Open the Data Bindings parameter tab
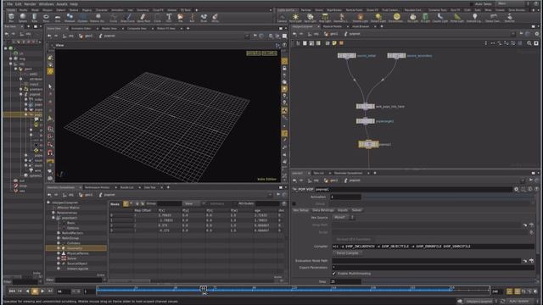 (x=322, y=210)
